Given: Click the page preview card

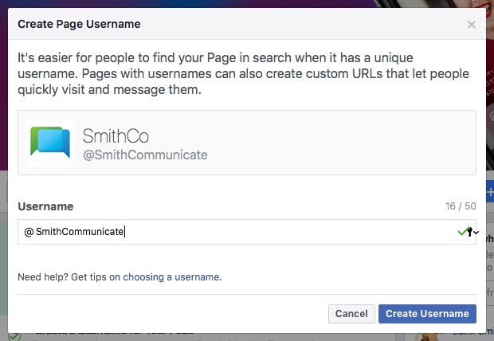Looking at the screenshot, I should [247, 143].
